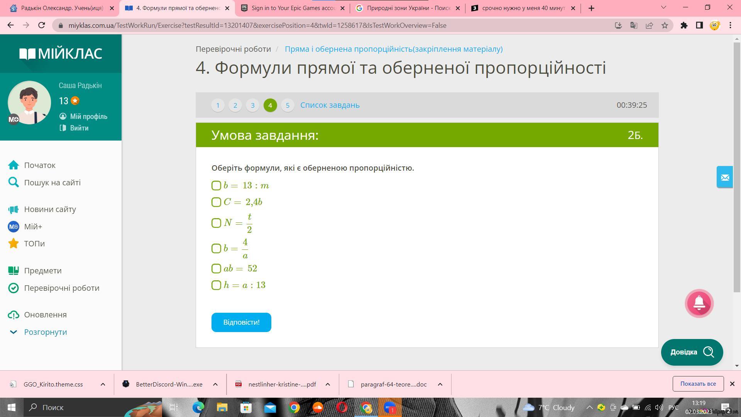
Task: Check the b = 13 : m option
Action: click(216, 186)
